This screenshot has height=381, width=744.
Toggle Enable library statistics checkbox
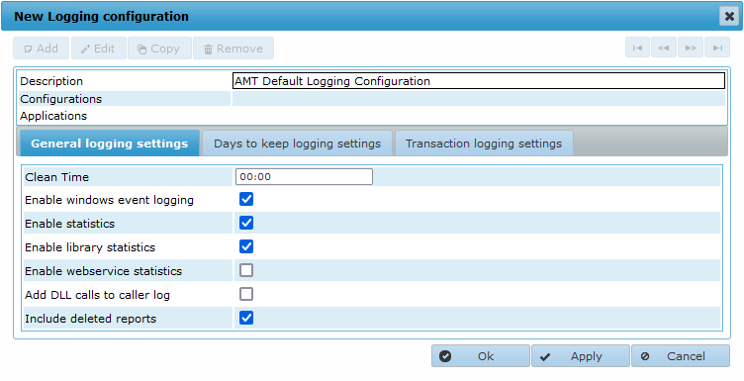[x=246, y=246]
